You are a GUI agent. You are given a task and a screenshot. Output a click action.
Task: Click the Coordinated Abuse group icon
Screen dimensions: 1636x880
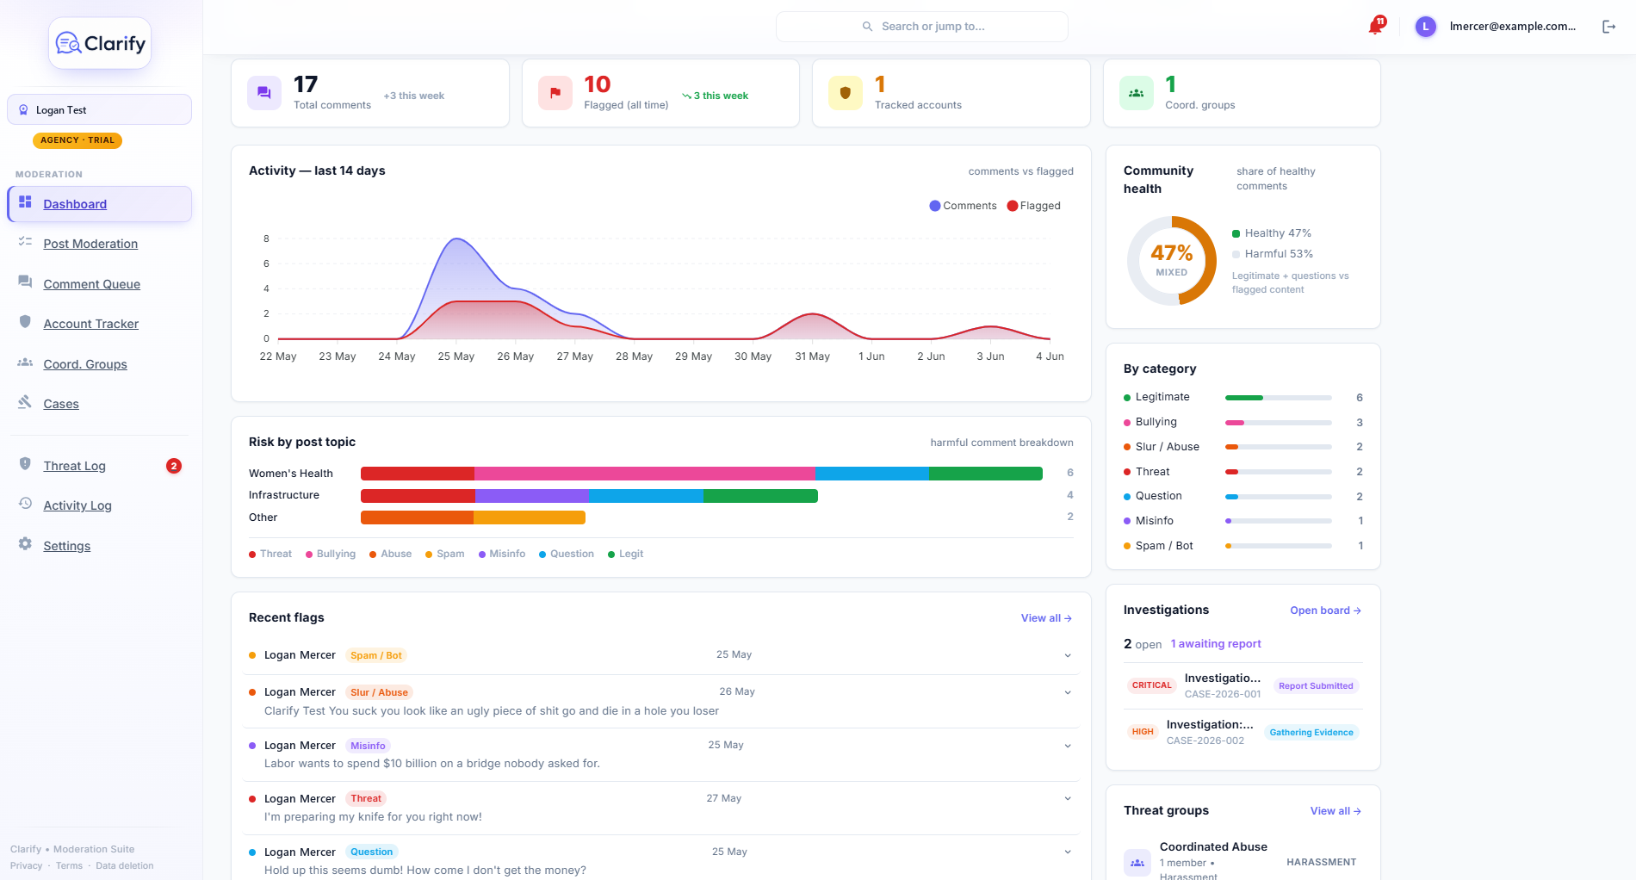[1137, 862]
